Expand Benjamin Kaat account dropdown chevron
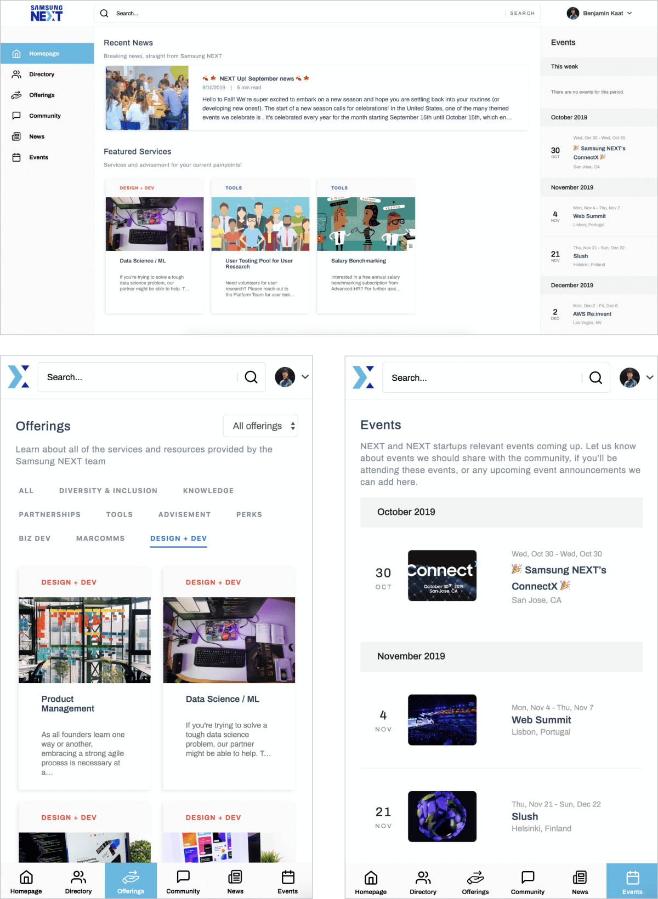658x899 pixels. click(x=629, y=13)
